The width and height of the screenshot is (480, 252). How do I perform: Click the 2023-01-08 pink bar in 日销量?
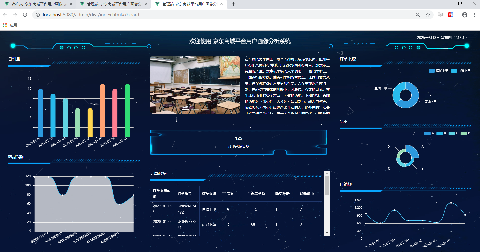[115, 113]
